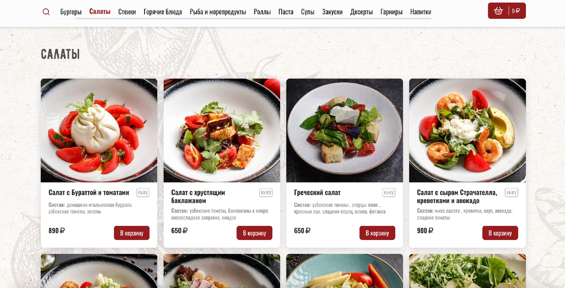Viewport: 565px width, 288px height.
Task: Add Салат с Бурраттой to cart
Action: tap(132, 233)
